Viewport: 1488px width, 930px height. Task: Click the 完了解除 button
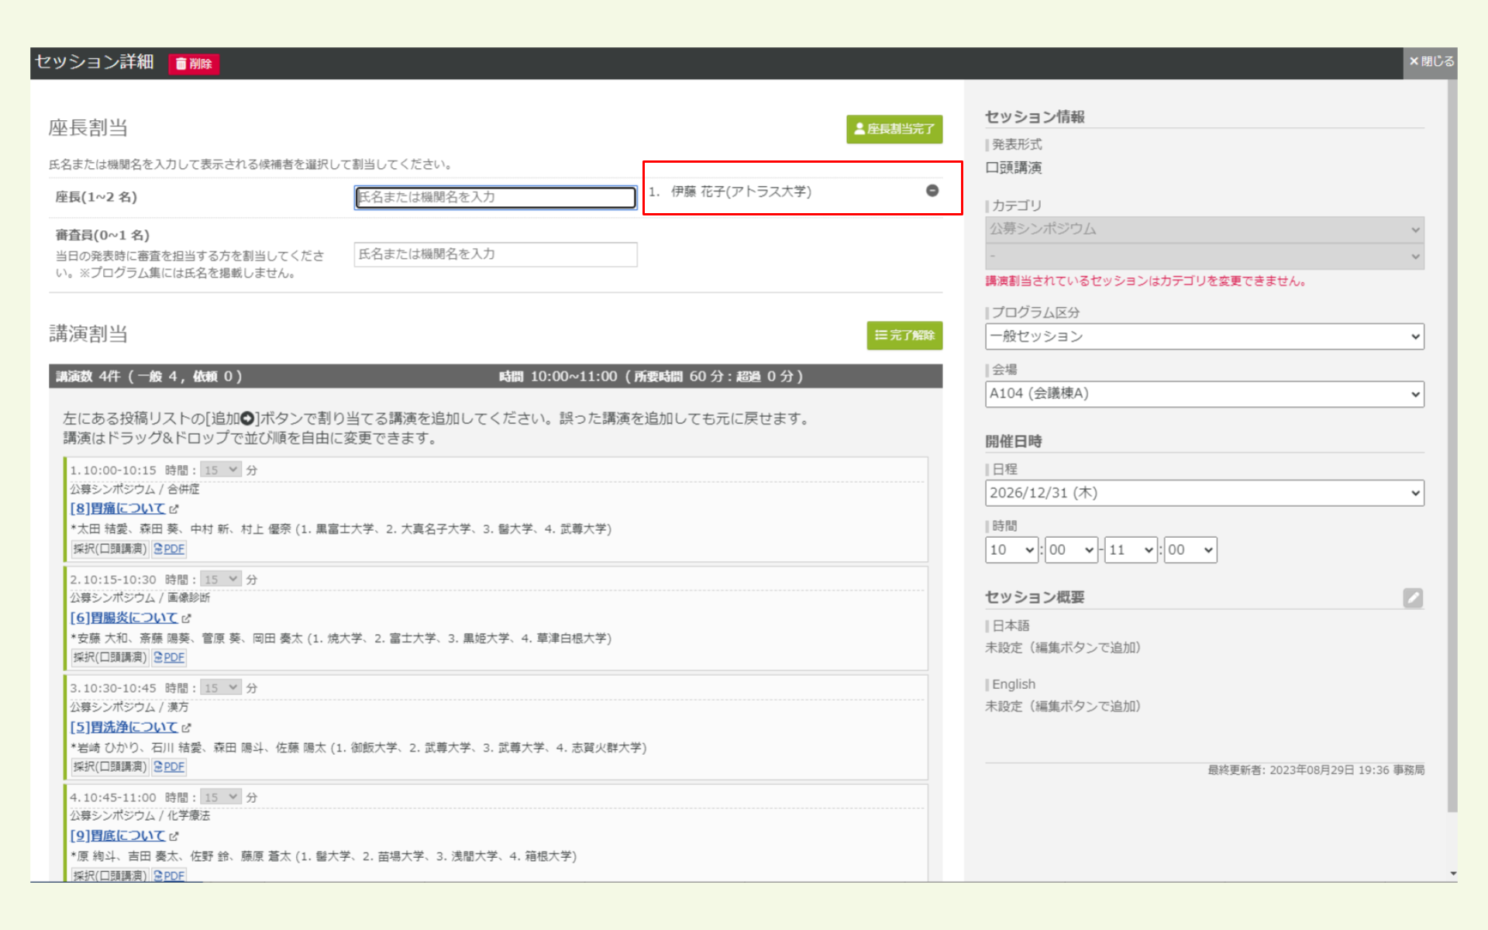904,336
